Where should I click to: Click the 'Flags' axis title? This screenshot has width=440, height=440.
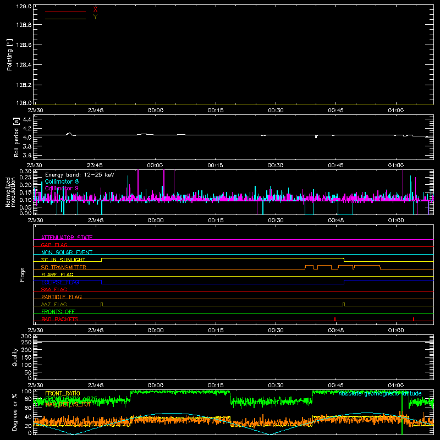pyautogui.click(x=22, y=274)
